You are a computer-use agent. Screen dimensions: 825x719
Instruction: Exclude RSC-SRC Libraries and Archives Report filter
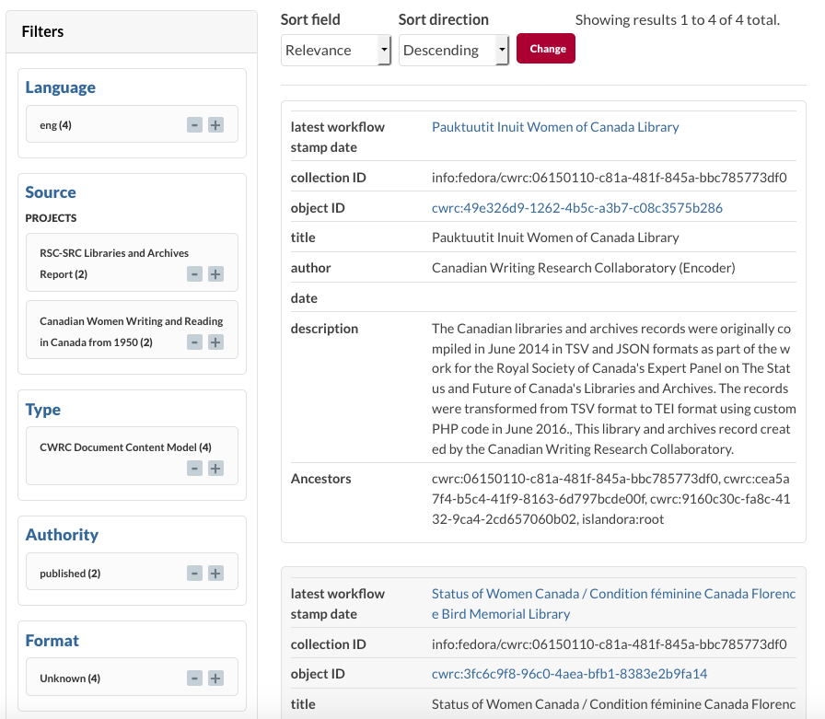tap(194, 274)
